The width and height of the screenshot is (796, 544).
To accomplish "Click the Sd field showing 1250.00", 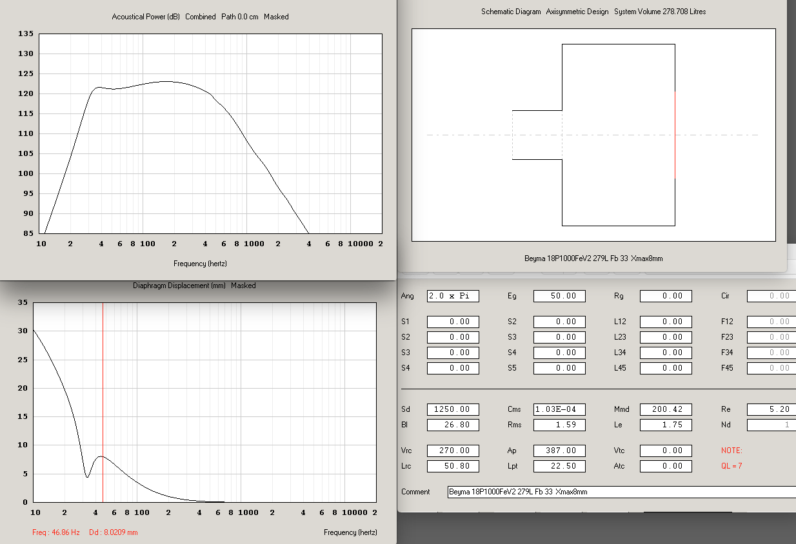I will (453, 410).
